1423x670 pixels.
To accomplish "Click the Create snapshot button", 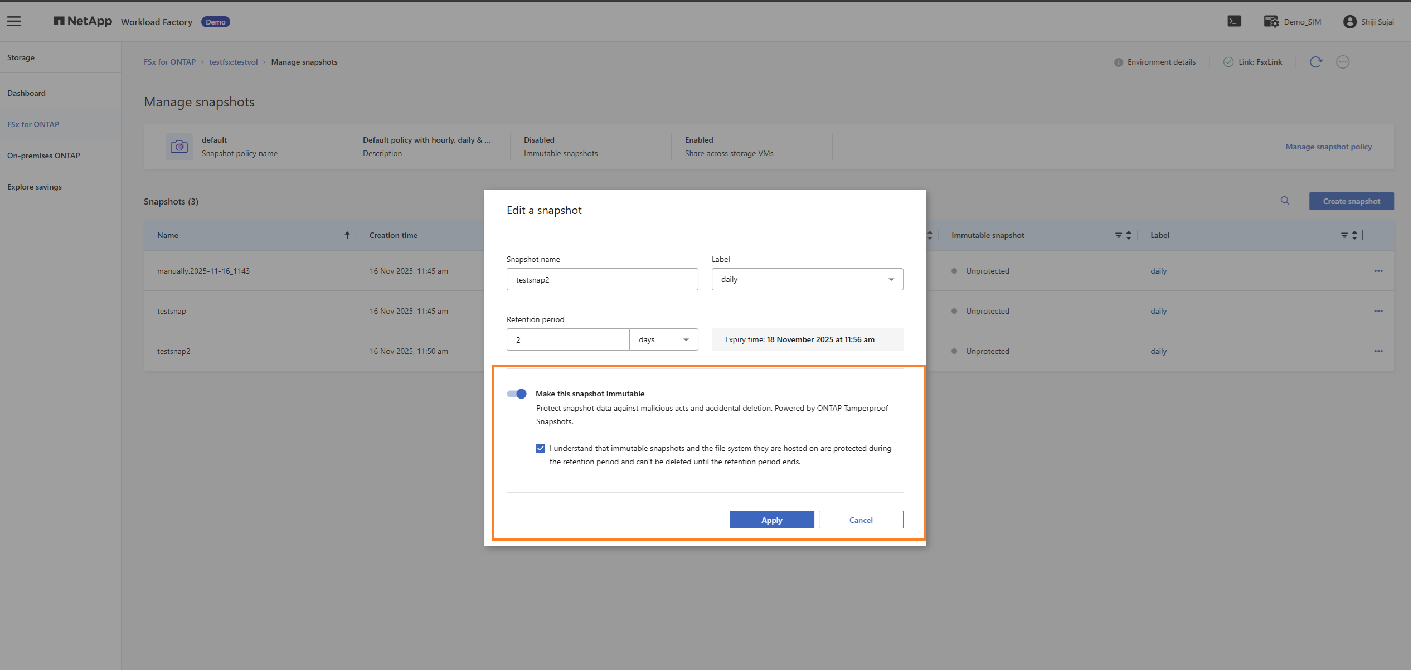I will [x=1351, y=201].
